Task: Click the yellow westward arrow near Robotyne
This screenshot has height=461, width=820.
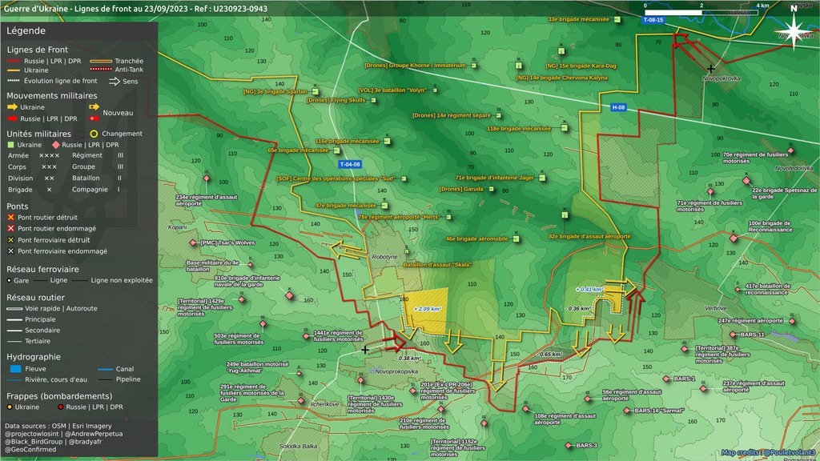Action: [348, 250]
